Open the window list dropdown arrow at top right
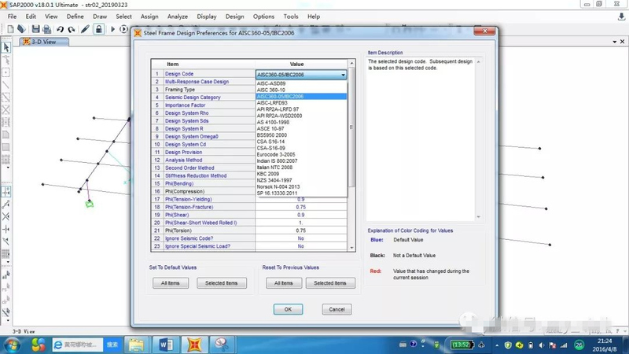 pos(615,42)
